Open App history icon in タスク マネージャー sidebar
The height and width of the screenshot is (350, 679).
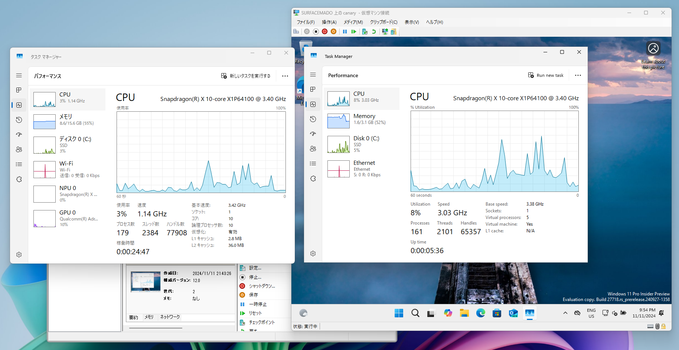(x=19, y=120)
